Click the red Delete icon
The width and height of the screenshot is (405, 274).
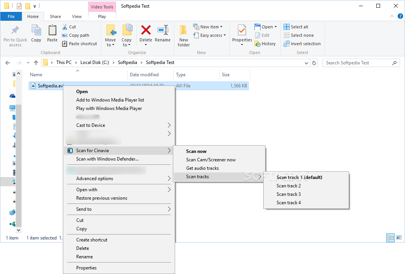pyautogui.click(x=146, y=30)
